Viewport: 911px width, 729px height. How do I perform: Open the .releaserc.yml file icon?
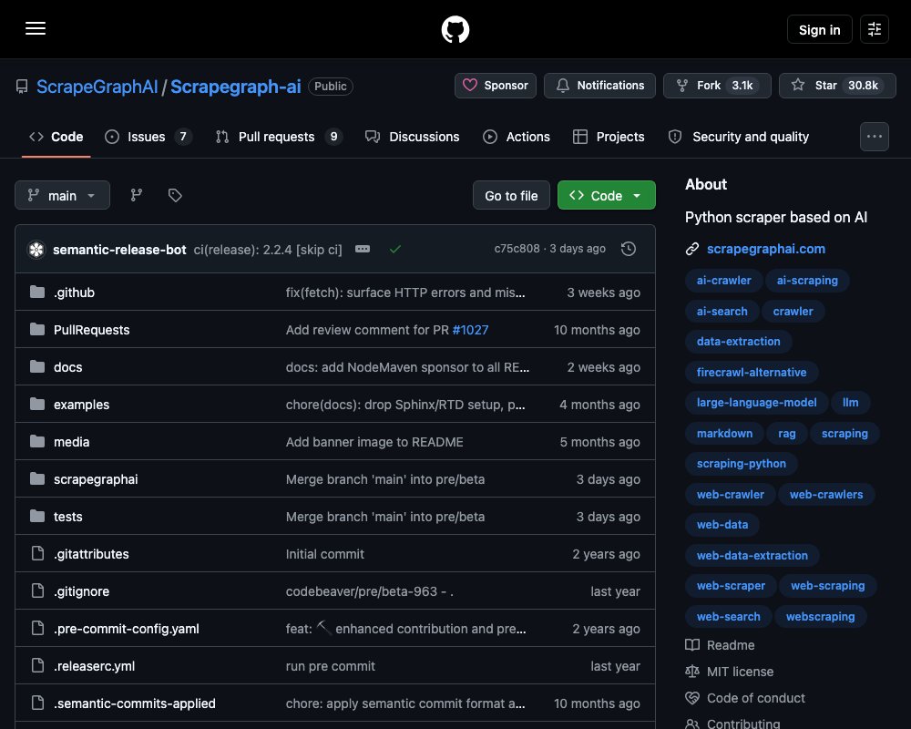(37, 665)
